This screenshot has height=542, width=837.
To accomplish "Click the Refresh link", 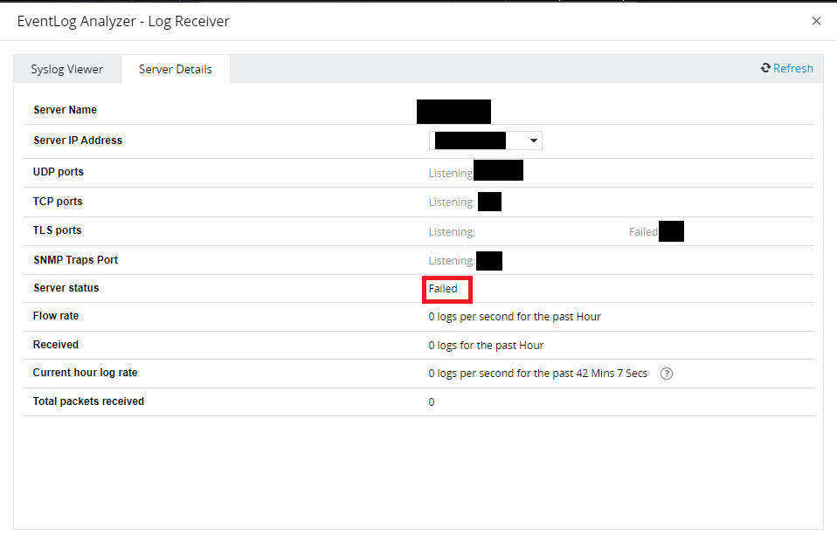I will 792,68.
